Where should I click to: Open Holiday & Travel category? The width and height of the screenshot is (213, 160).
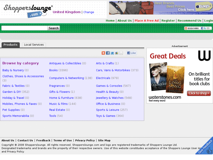point(13,98)
